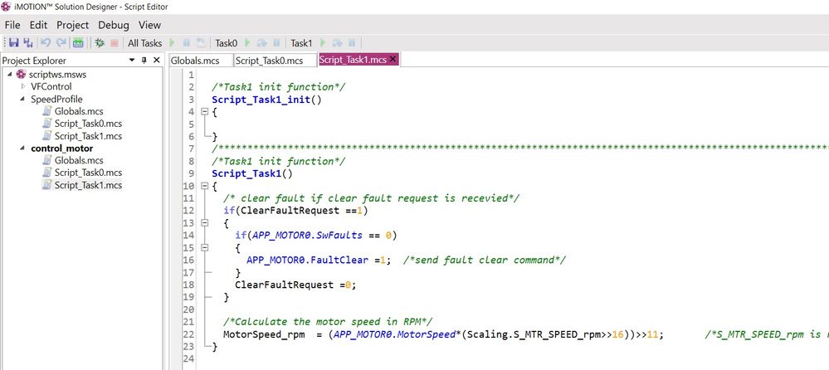Click the Redo arrow icon

click(61, 42)
